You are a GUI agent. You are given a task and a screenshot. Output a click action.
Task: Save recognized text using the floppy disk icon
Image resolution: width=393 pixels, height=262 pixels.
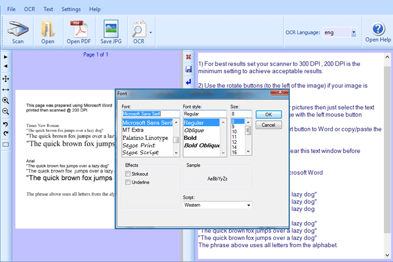pyautogui.click(x=188, y=69)
